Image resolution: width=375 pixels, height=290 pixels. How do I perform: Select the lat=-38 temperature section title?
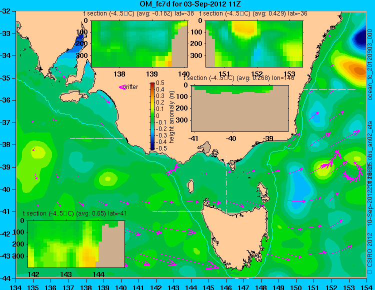coord(138,13)
